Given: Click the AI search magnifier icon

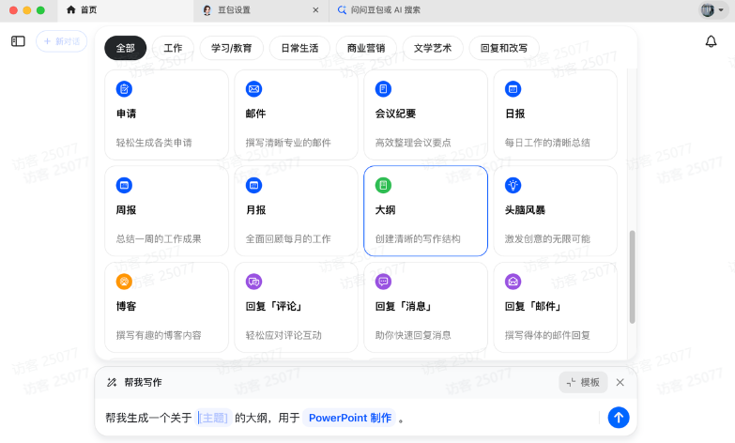Looking at the screenshot, I should (x=343, y=9).
